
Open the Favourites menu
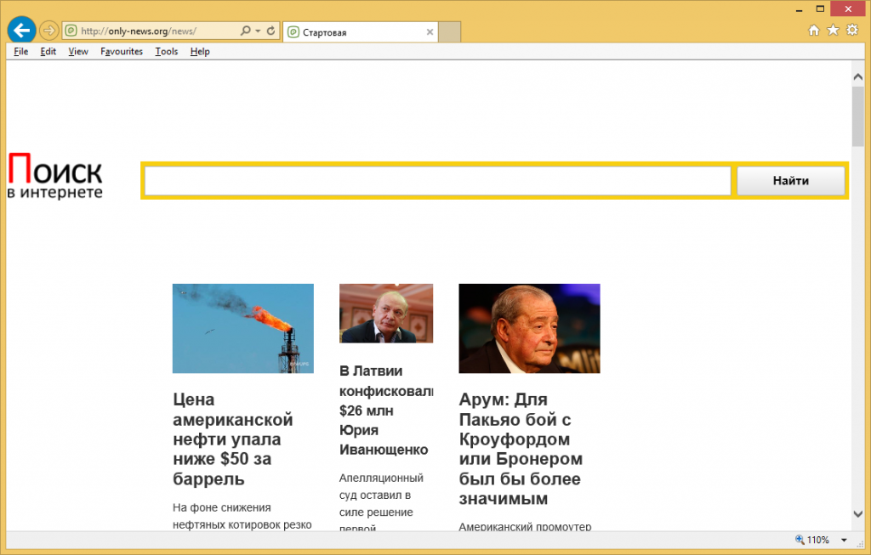coord(122,52)
